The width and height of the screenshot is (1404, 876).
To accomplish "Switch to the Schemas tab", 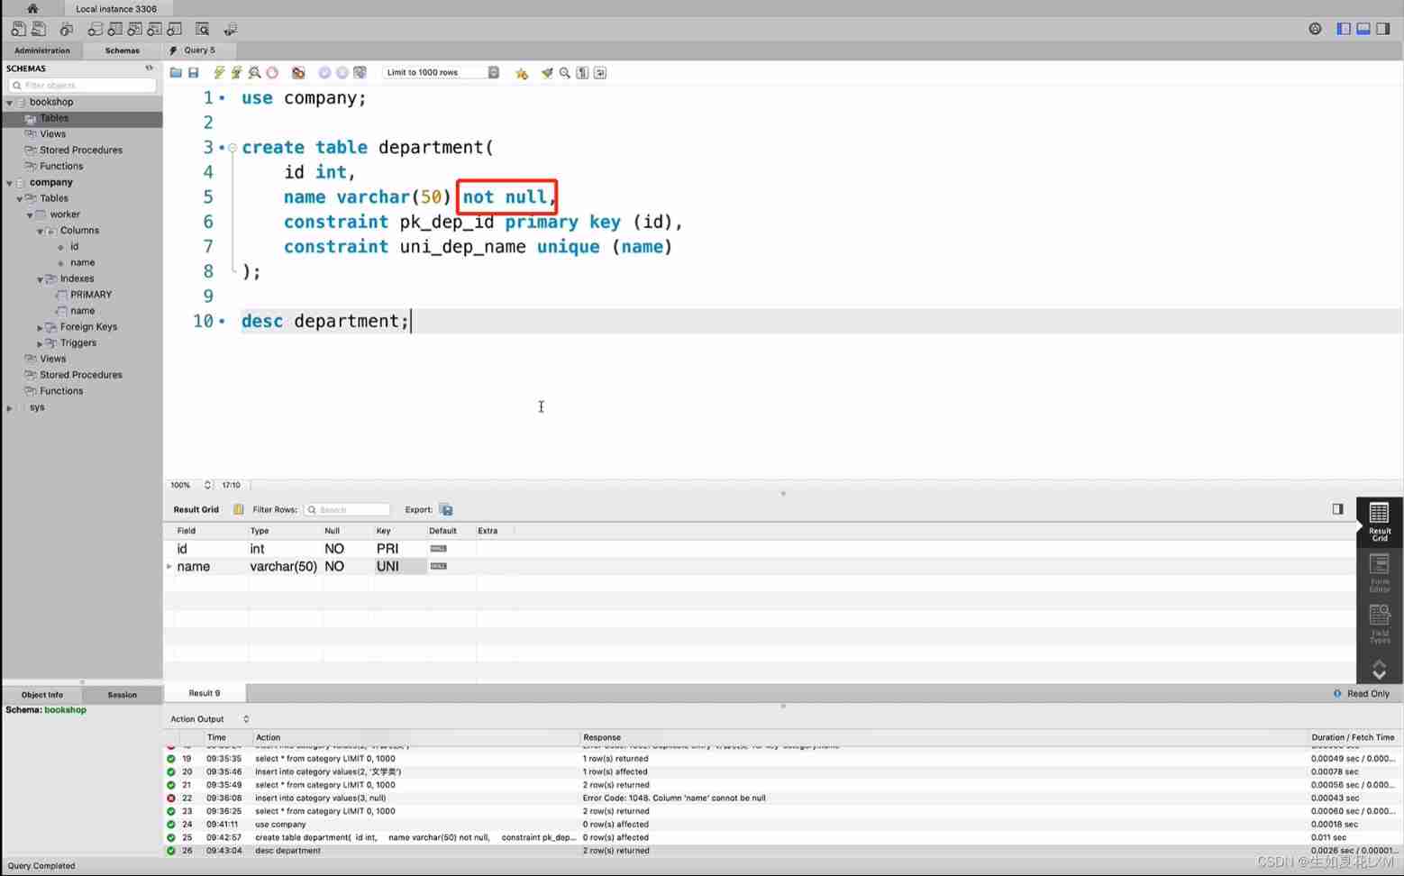I will [x=122, y=50].
